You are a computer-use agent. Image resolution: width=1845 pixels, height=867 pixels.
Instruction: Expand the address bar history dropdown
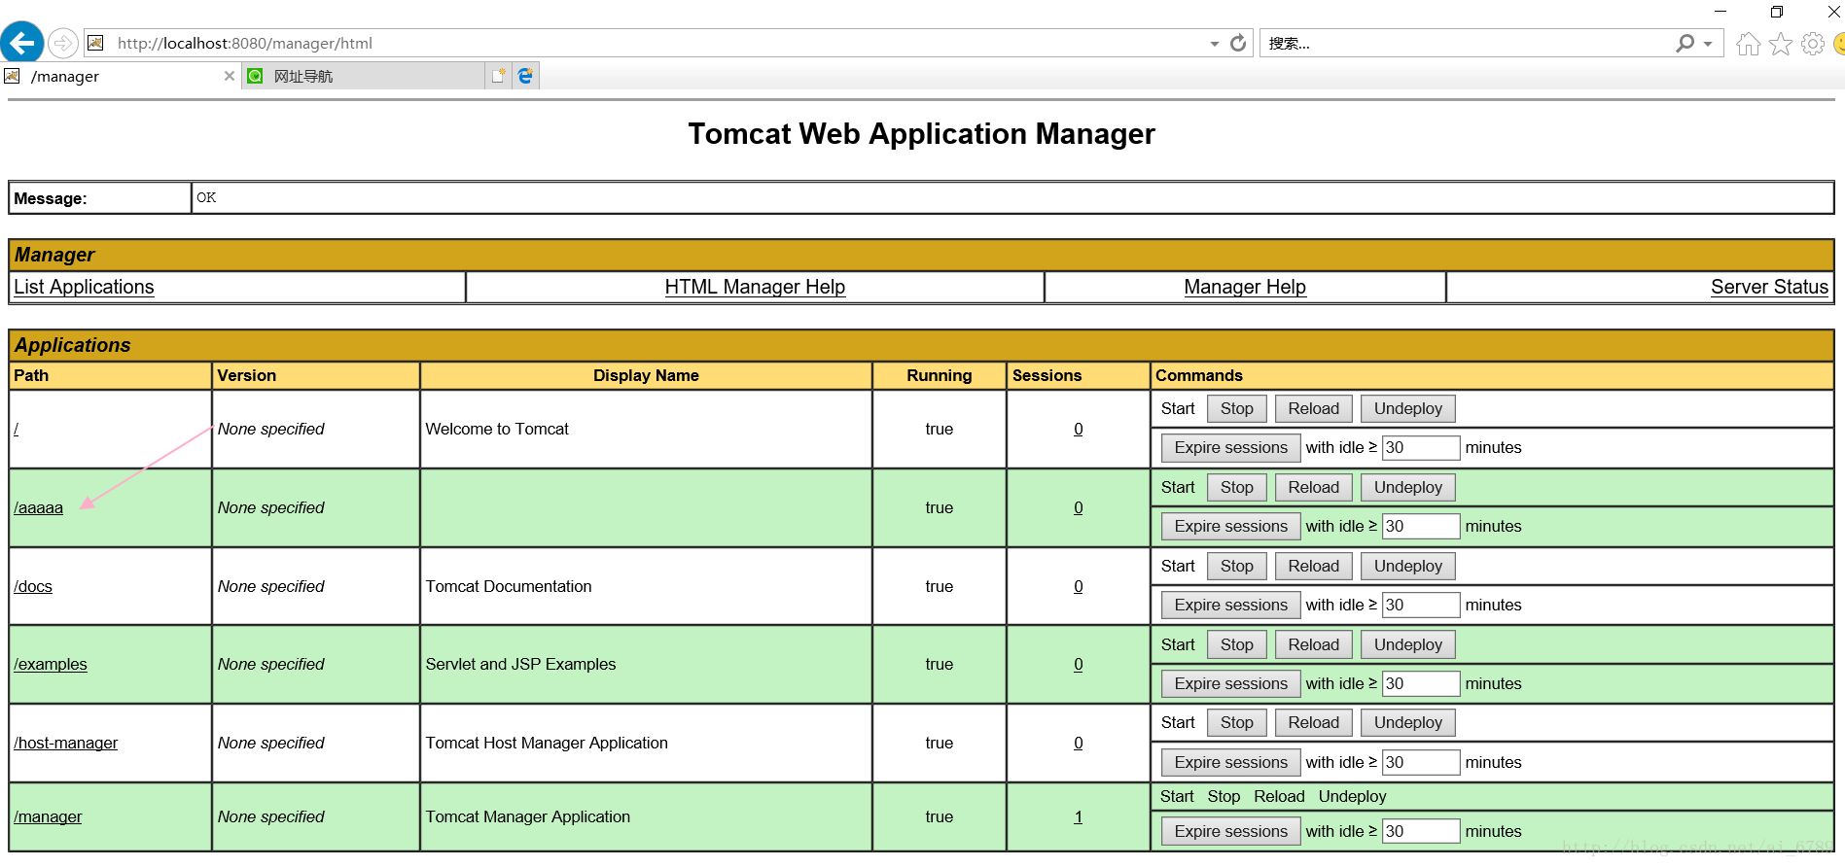(x=1215, y=44)
